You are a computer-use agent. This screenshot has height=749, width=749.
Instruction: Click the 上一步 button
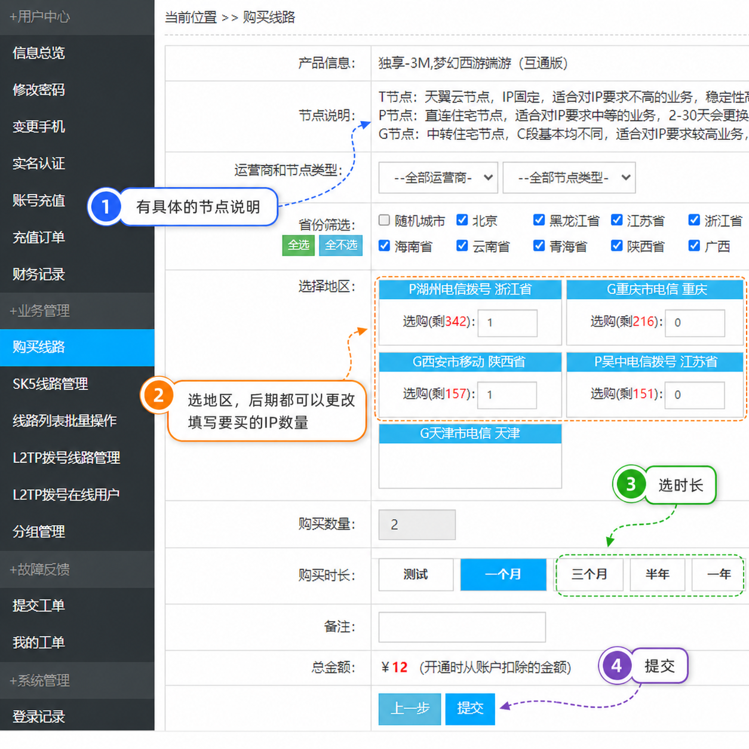pos(410,709)
